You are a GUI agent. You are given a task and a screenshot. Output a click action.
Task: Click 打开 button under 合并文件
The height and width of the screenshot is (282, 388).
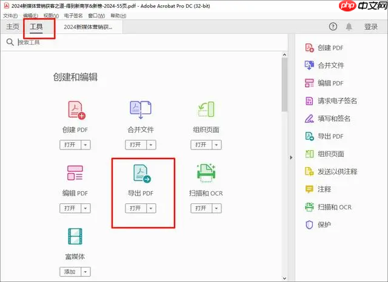[x=136, y=145]
